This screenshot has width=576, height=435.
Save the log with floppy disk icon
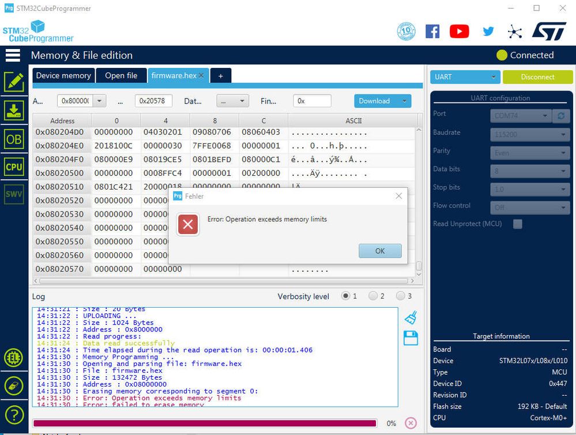tap(411, 338)
